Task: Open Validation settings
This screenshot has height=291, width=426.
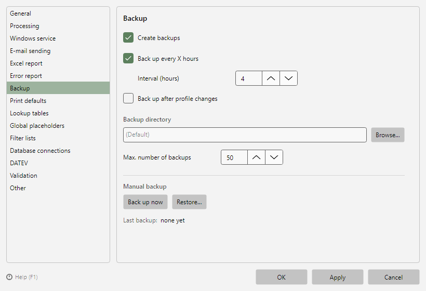Action: [x=58, y=176]
